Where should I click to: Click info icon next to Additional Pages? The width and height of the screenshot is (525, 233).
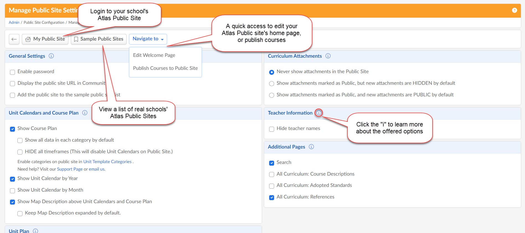[x=312, y=147]
